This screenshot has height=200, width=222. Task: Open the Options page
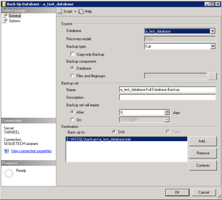(x=14, y=21)
